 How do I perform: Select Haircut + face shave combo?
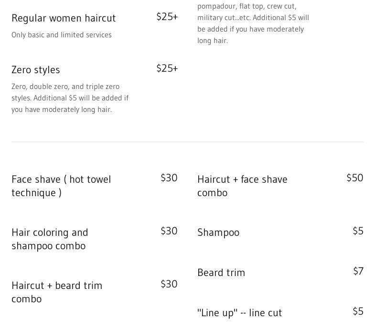click(x=242, y=186)
